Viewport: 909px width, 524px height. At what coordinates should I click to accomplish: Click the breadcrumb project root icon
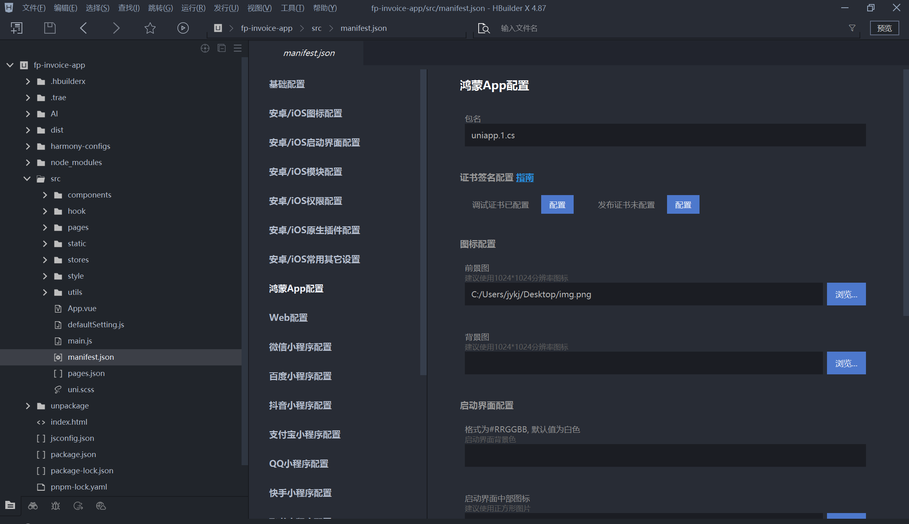click(x=218, y=28)
